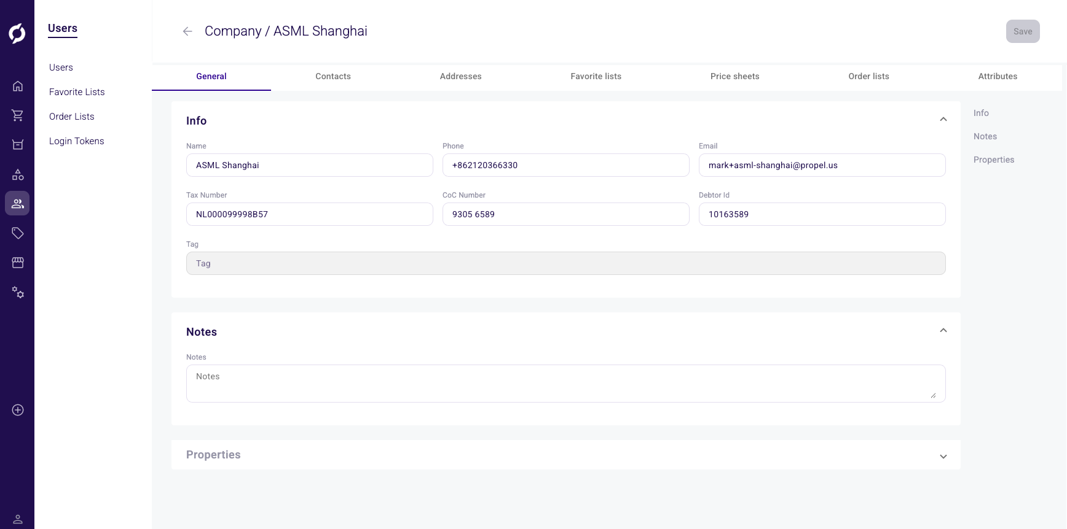Click the Save button

pyautogui.click(x=1023, y=31)
